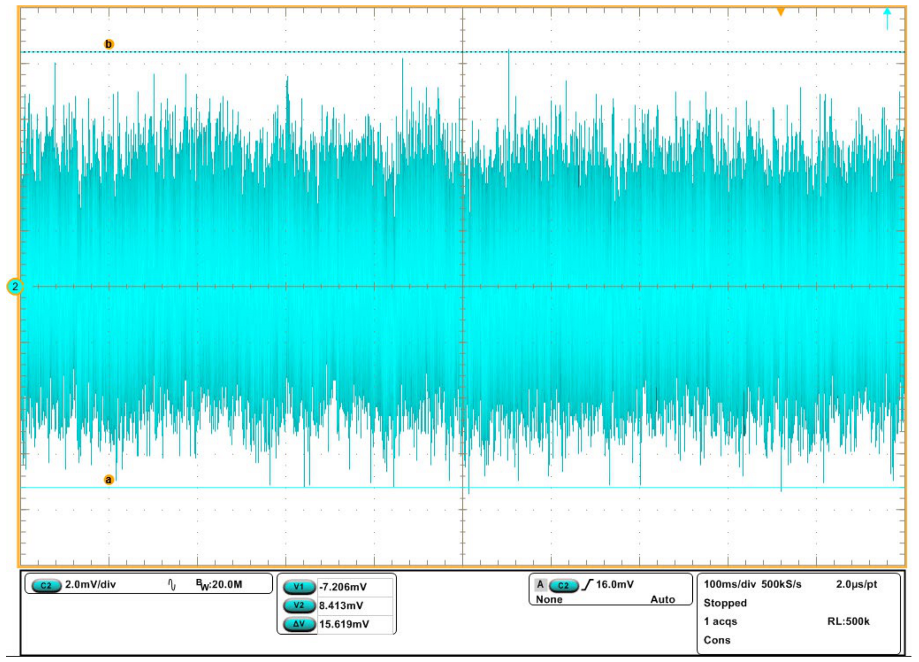Click the ΔV delta readout badge
Viewport: 919px width, 662px height.
299,624
